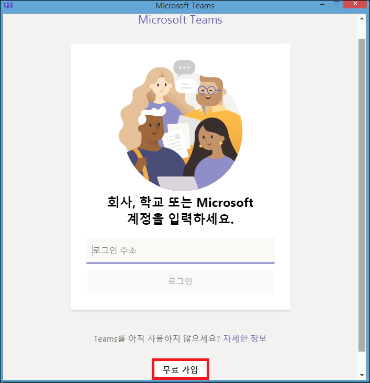
Task: Minimize the Microsoft Teams window
Action: [322, 4]
